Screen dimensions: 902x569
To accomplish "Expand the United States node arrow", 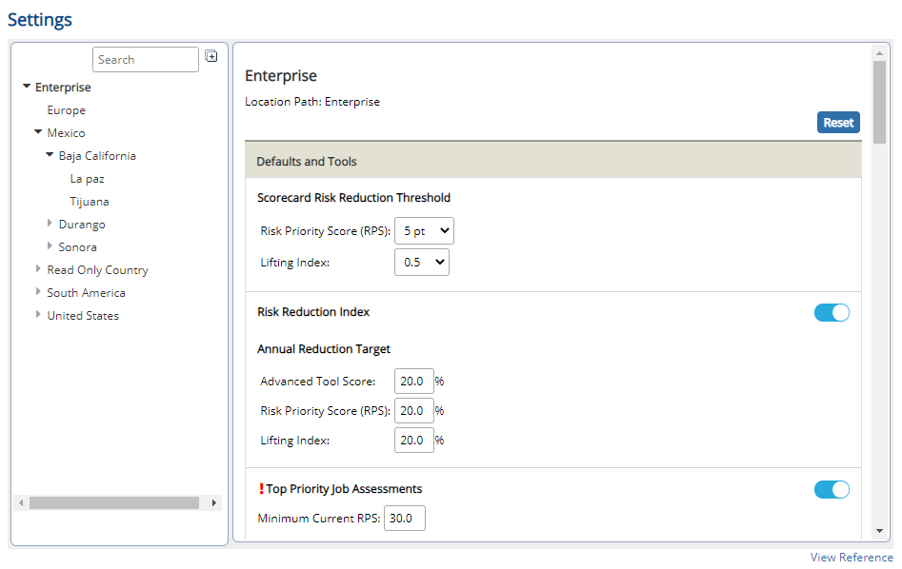I will [x=38, y=314].
